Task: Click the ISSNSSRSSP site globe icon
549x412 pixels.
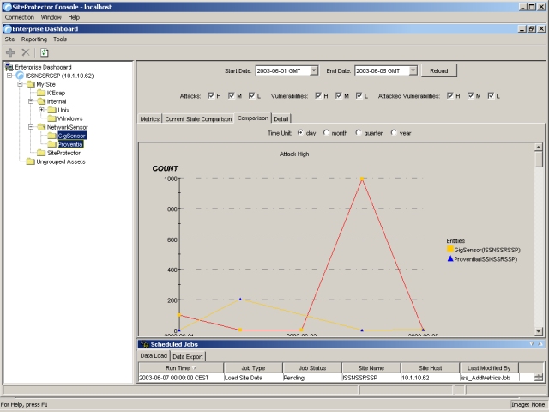Action: point(20,76)
